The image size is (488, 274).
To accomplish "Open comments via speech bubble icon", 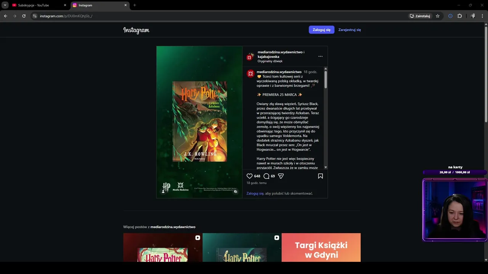I will point(266,176).
